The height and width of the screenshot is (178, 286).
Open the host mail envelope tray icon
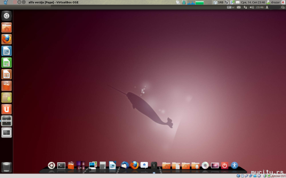(x=238, y=2)
